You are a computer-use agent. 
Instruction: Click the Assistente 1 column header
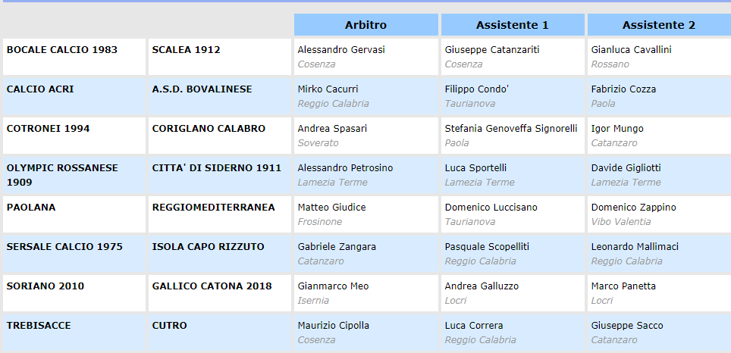click(x=512, y=25)
